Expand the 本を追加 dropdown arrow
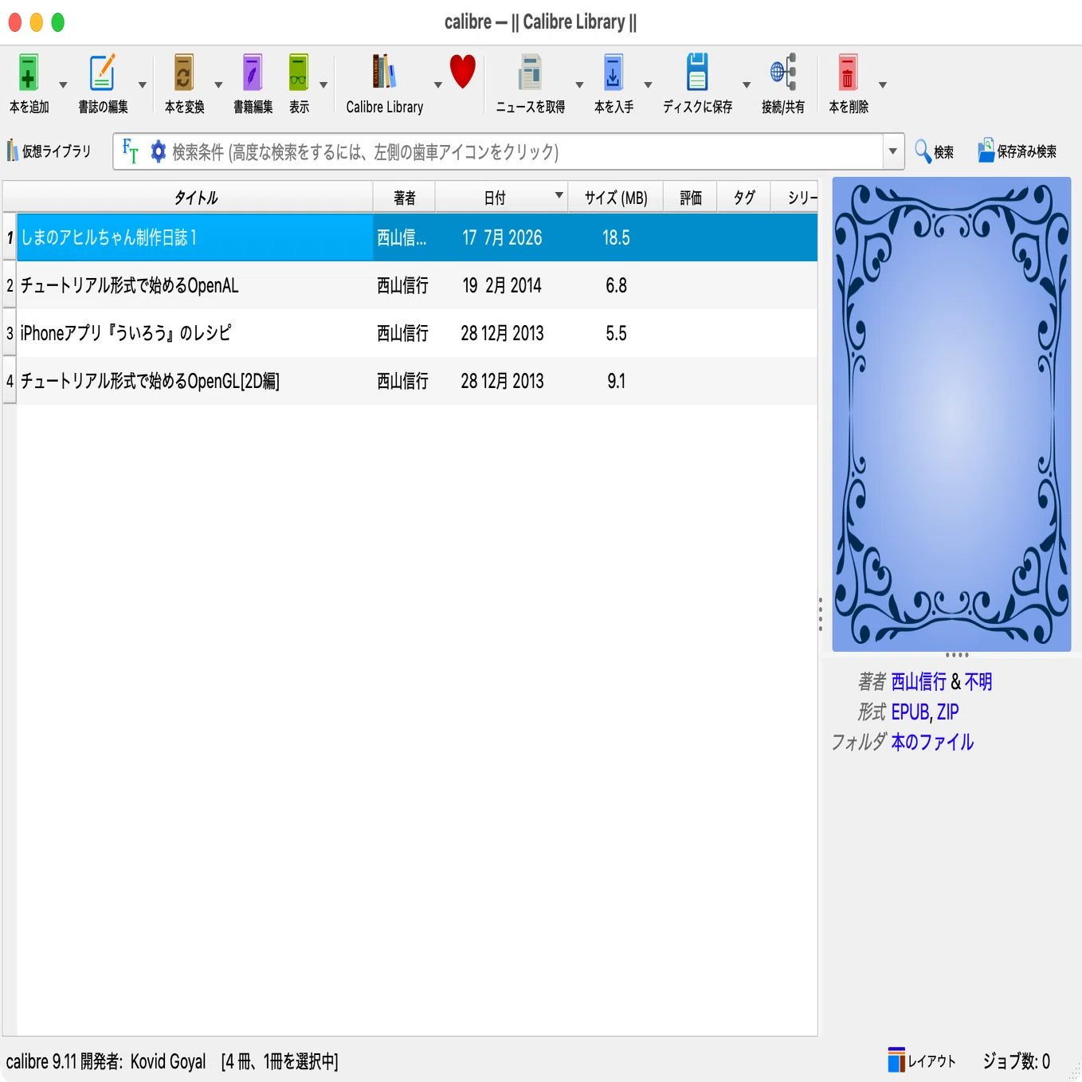This screenshot has width=1082, height=1082. point(63,84)
